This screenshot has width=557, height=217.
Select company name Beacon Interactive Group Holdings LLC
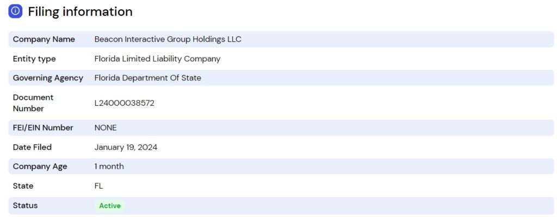168,40
